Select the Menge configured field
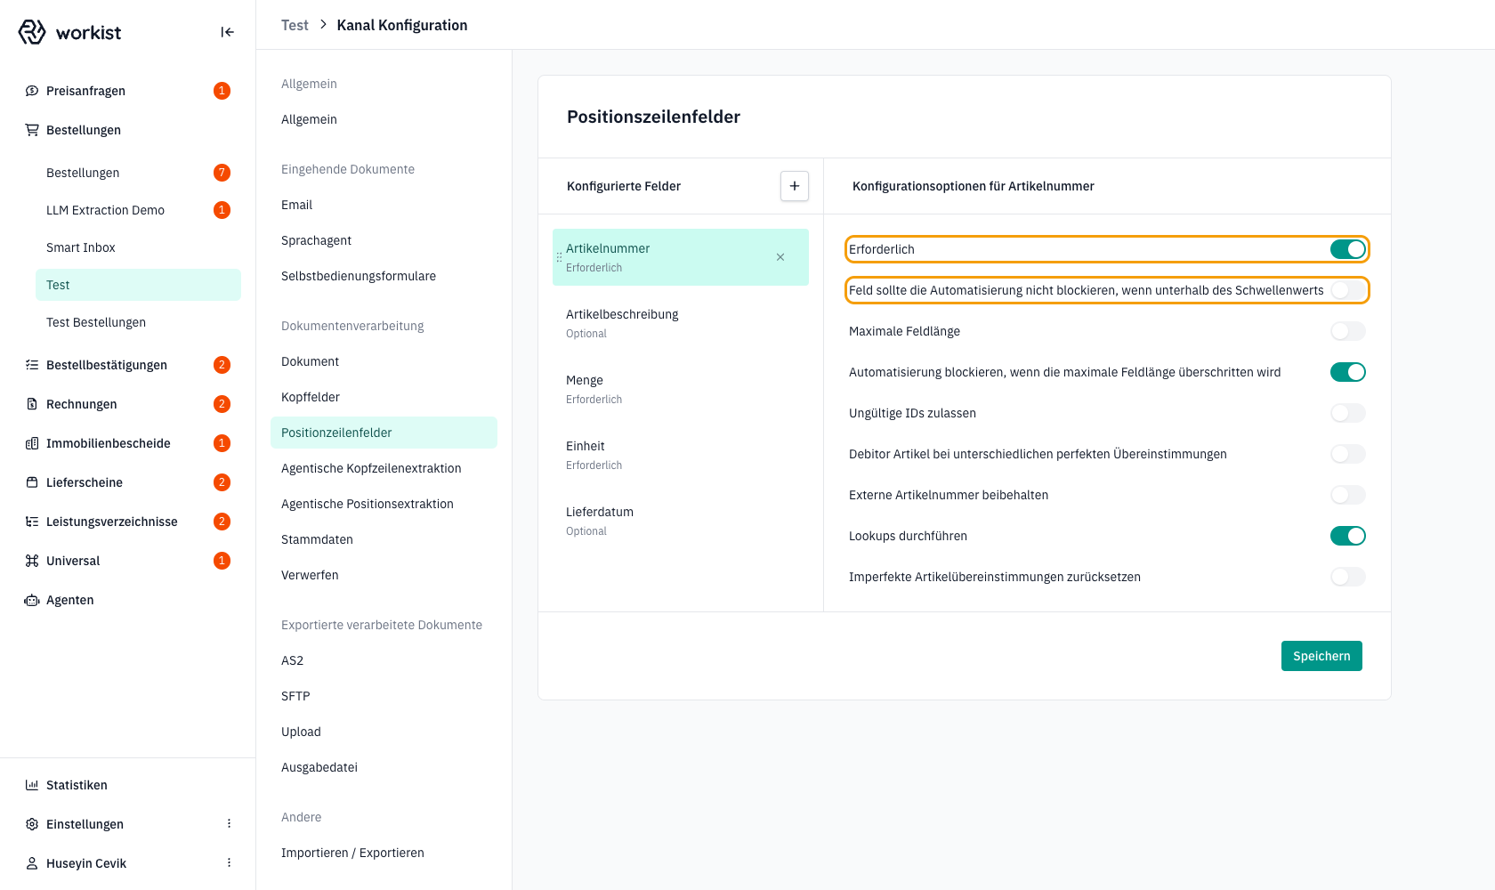Image resolution: width=1495 pixels, height=890 pixels. tap(681, 389)
